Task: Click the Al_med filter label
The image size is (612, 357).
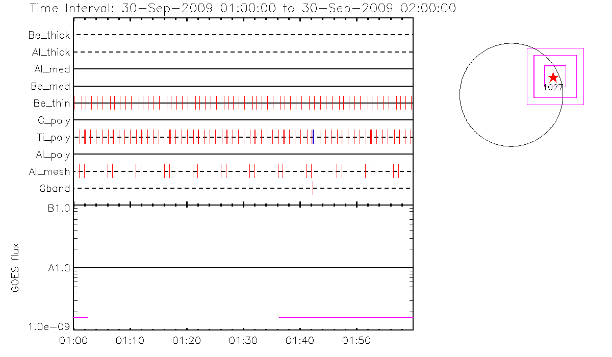Action: (x=51, y=69)
